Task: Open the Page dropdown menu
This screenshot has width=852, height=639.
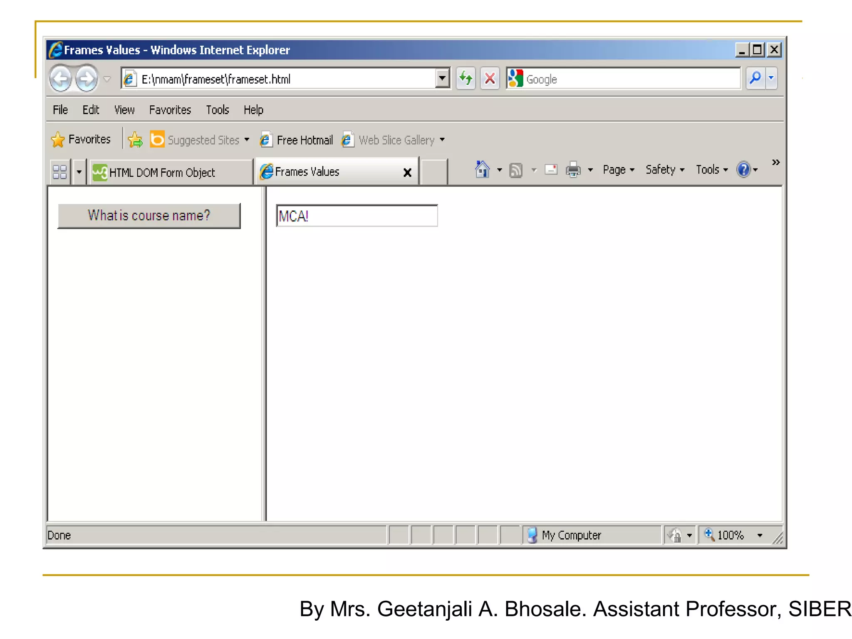Action: [618, 170]
